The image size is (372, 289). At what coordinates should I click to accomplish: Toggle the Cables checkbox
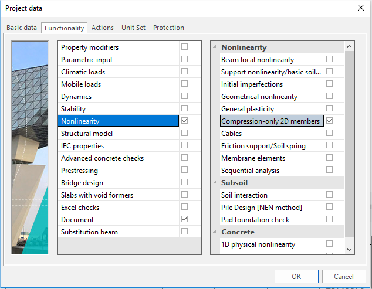click(329, 133)
